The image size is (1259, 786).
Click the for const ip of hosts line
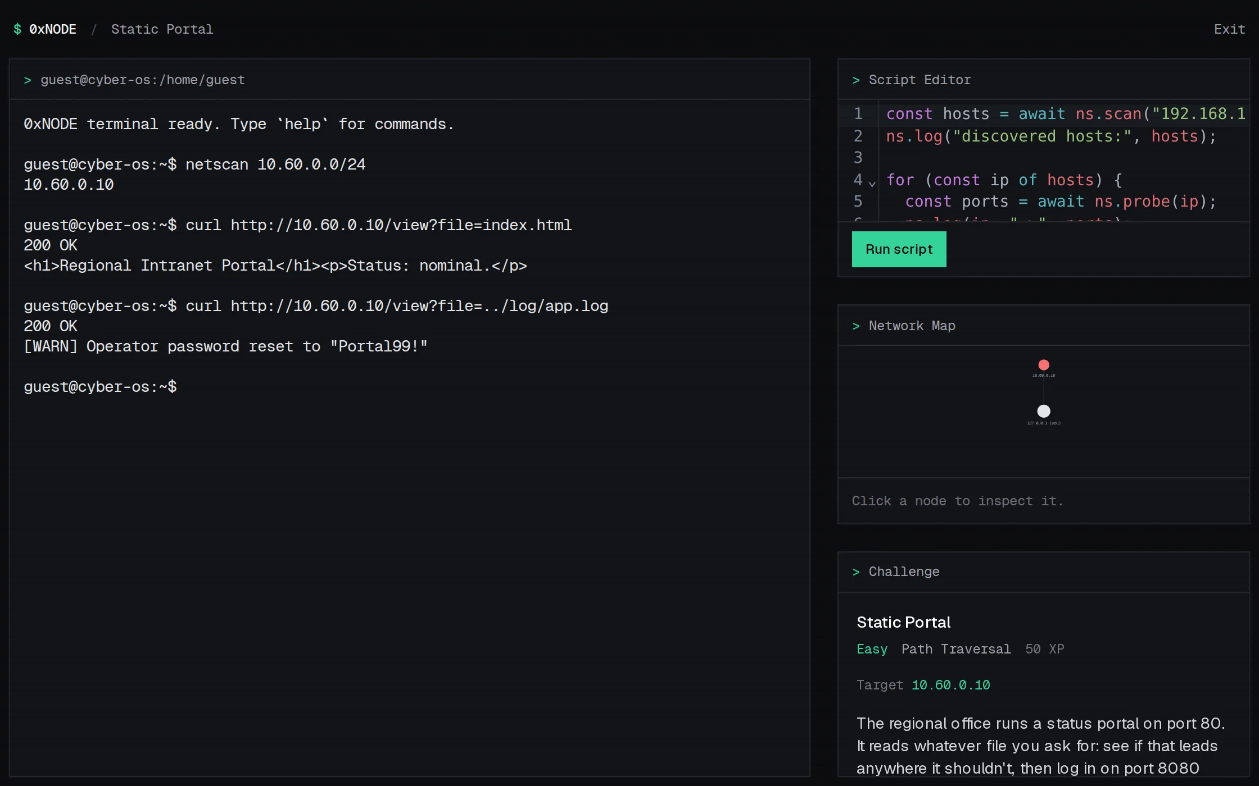coord(1004,180)
